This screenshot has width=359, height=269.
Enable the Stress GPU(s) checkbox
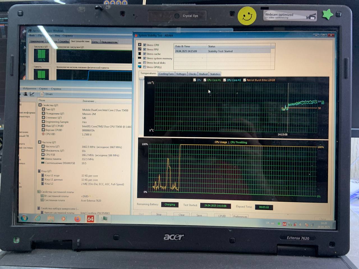click(145, 67)
